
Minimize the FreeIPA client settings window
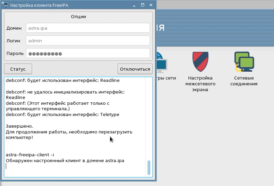(134, 5)
